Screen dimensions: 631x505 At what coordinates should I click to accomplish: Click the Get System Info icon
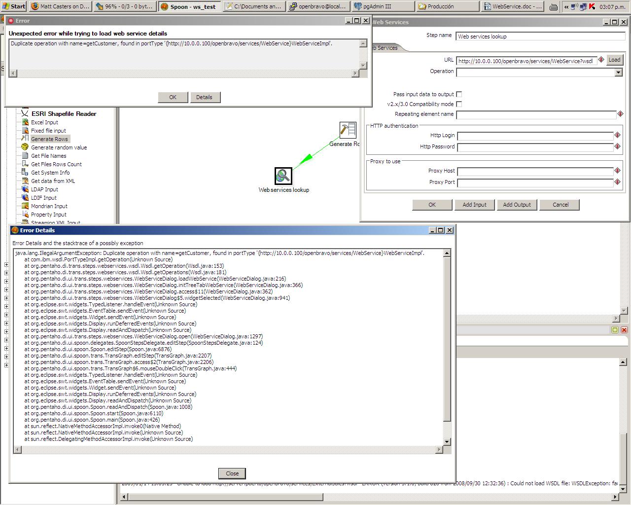click(25, 173)
